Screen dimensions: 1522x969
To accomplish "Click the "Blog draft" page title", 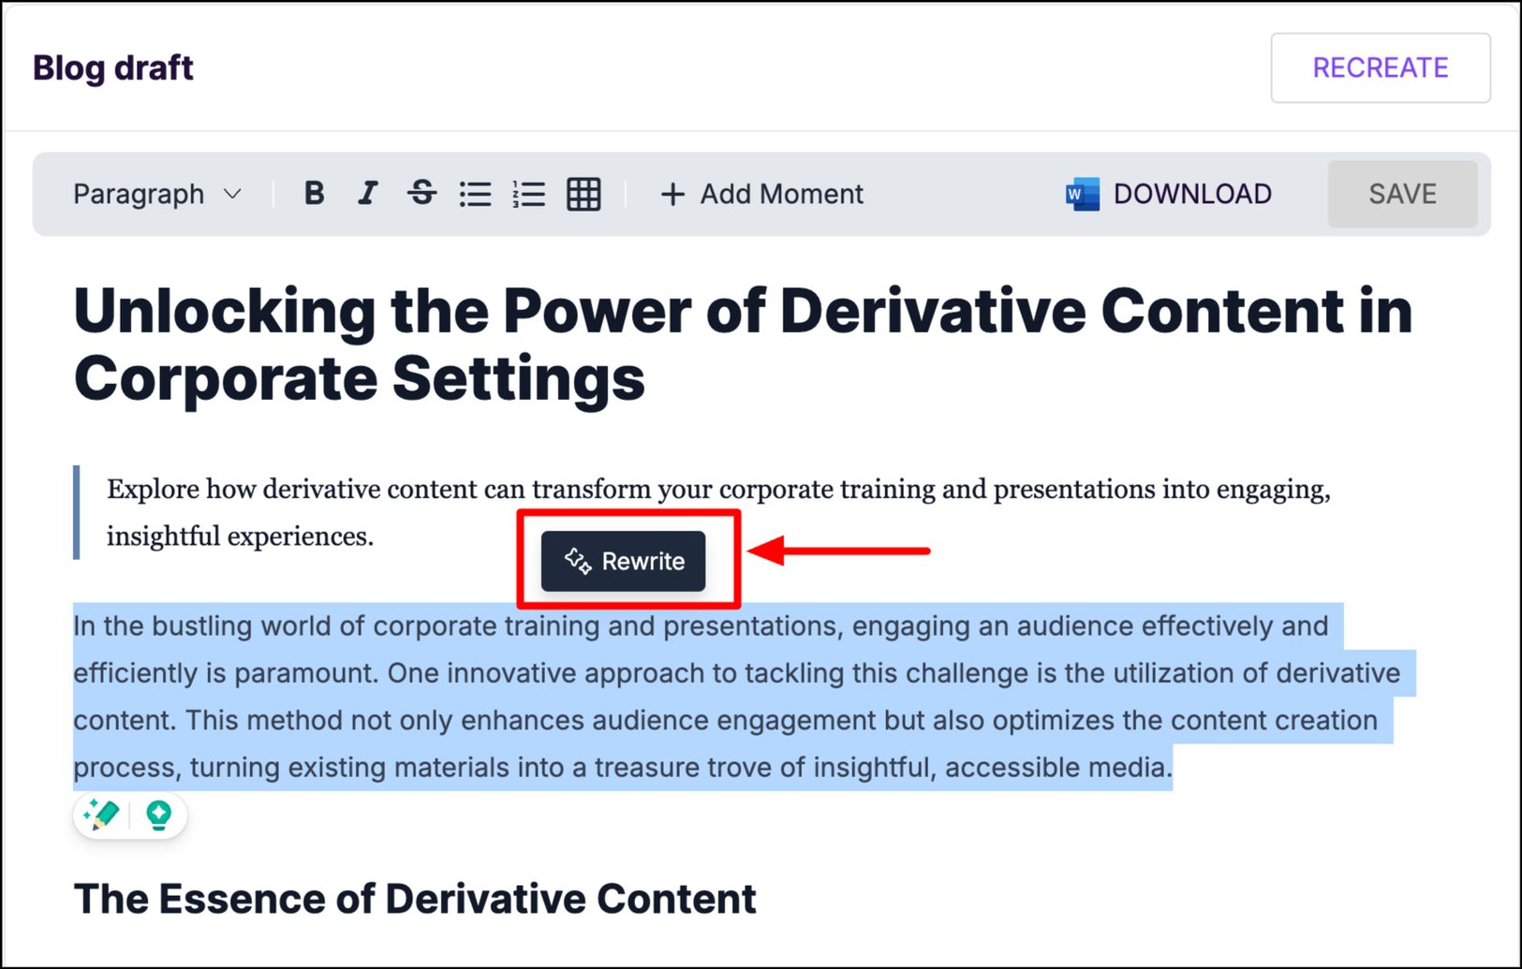I will pyautogui.click(x=113, y=67).
